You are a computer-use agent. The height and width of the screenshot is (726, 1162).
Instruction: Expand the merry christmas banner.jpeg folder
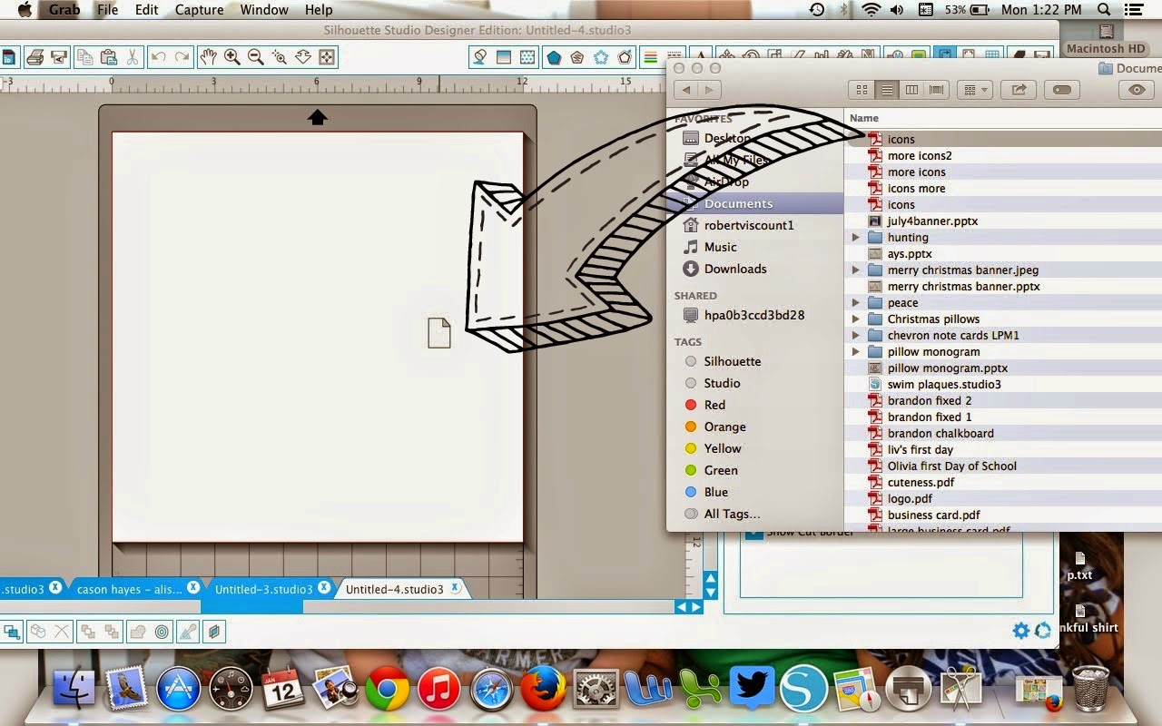pyautogui.click(x=856, y=270)
